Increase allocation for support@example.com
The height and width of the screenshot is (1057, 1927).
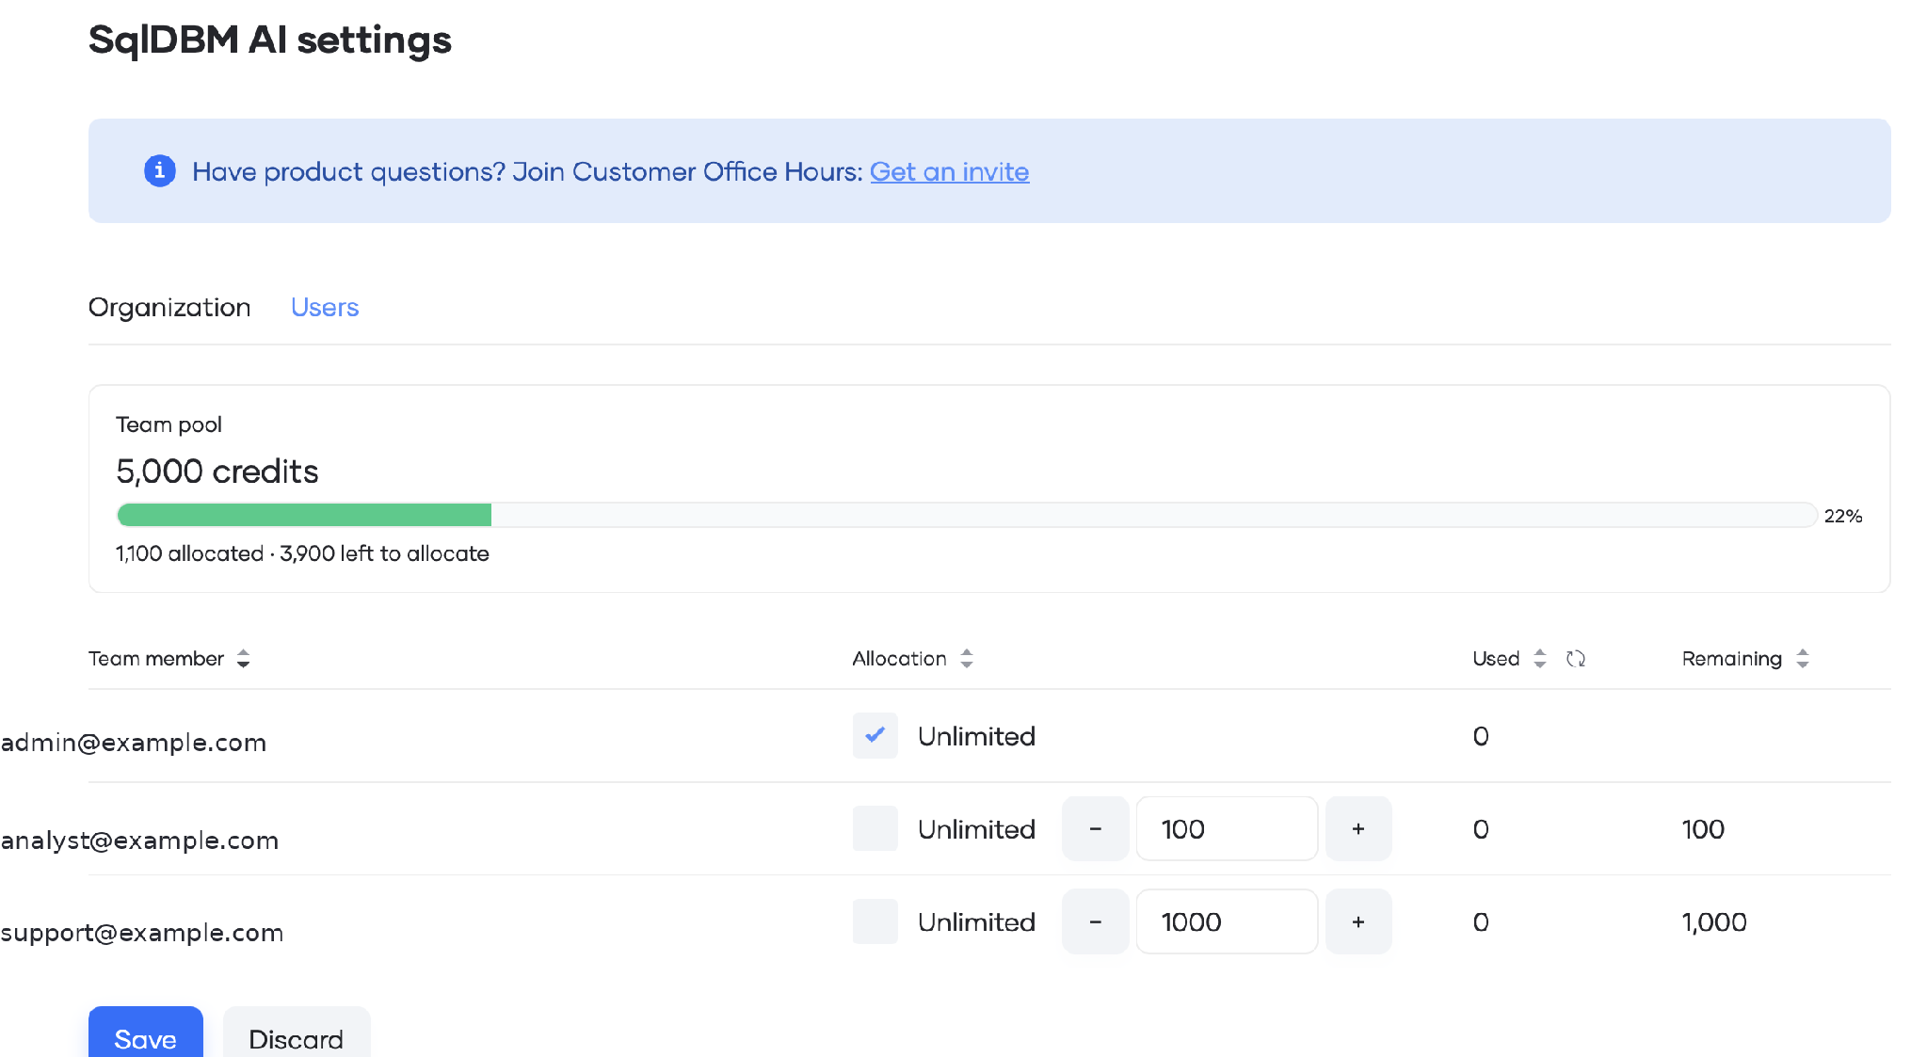pyautogui.click(x=1358, y=921)
